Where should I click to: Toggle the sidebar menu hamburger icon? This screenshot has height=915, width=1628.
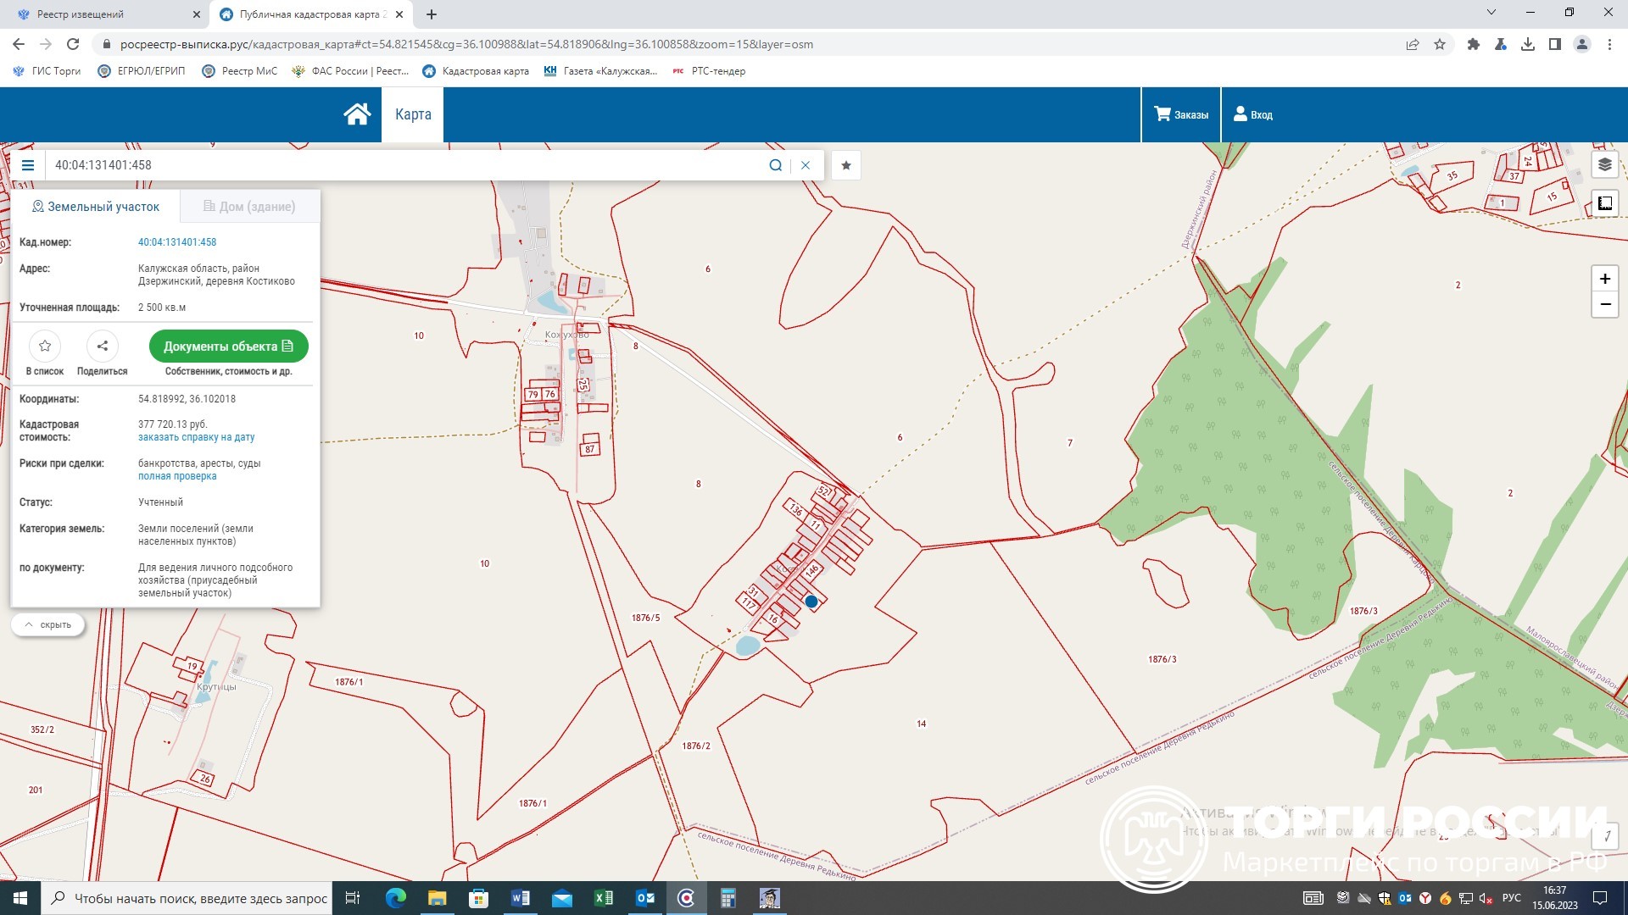(28, 164)
